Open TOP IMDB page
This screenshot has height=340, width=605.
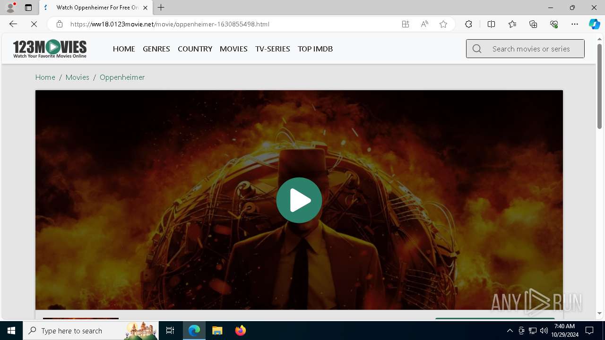click(315, 49)
